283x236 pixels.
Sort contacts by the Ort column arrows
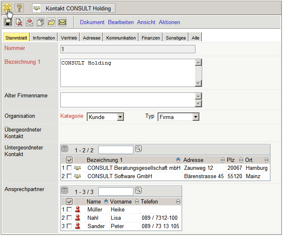pos(266,160)
